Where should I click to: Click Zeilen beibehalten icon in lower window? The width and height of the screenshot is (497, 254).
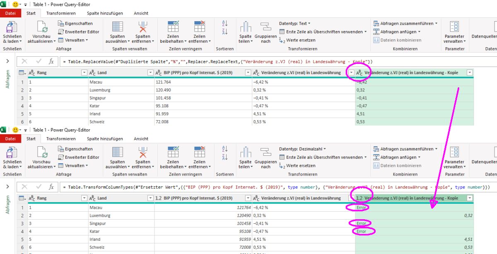click(173, 152)
